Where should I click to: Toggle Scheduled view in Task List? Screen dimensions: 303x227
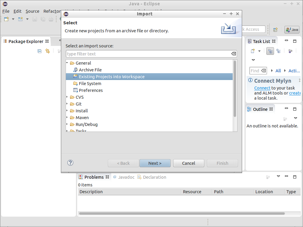(278, 51)
